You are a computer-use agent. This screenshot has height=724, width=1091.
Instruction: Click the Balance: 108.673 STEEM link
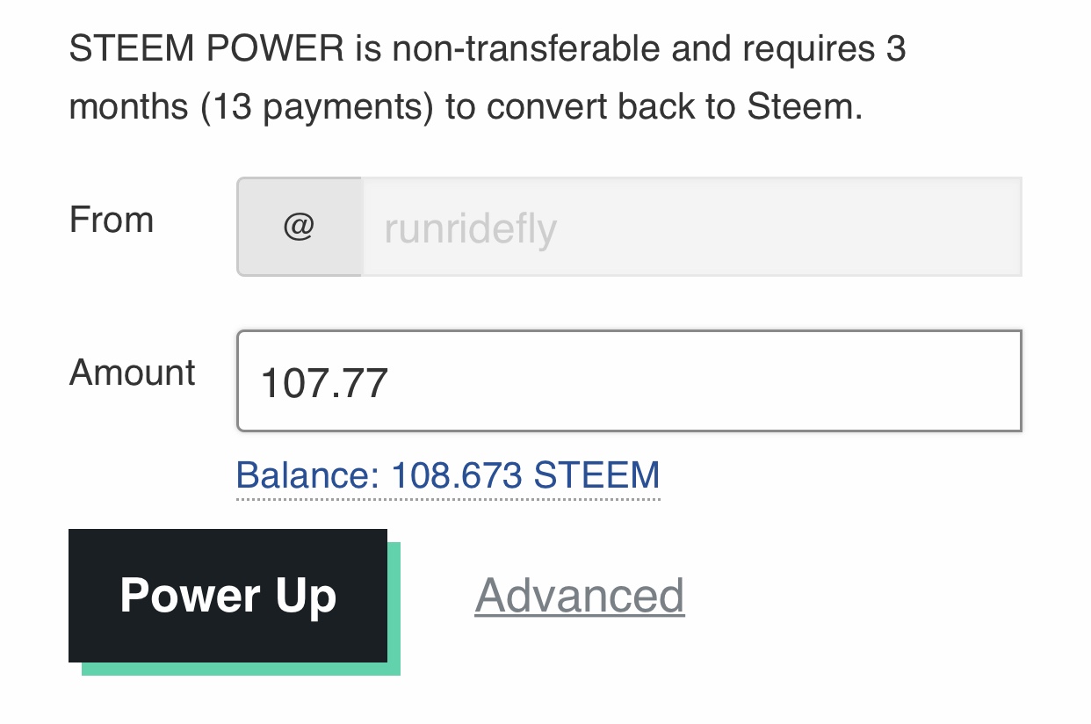(x=448, y=475)
